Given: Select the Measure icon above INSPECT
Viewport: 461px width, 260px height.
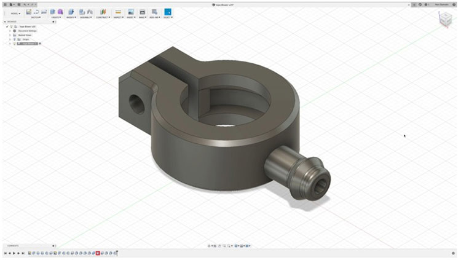Looking at the screenshot, I should click(x=118, y=12).
